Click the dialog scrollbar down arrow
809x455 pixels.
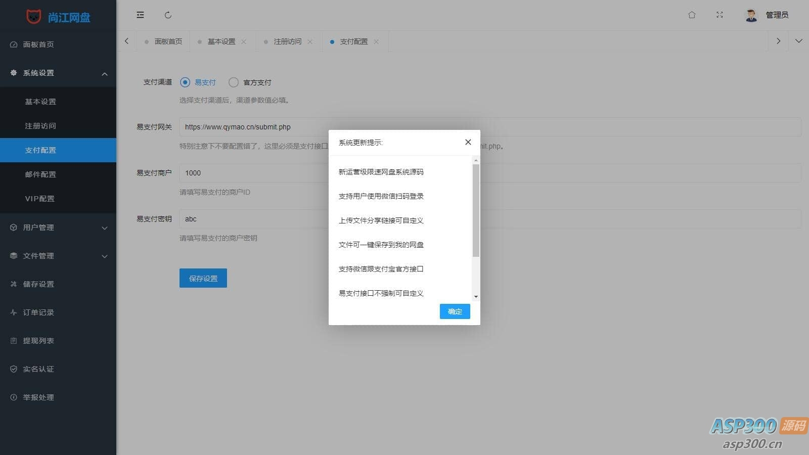(476, 297)
